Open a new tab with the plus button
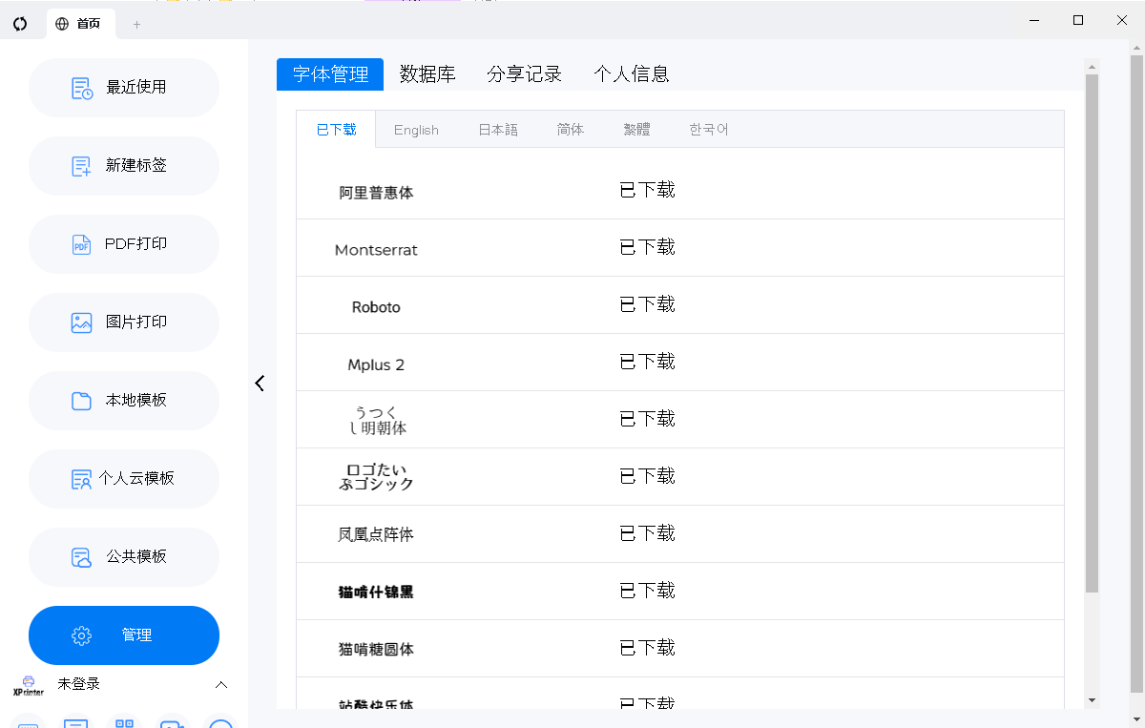The image size is (1145, 728). [x=136, y=23]
